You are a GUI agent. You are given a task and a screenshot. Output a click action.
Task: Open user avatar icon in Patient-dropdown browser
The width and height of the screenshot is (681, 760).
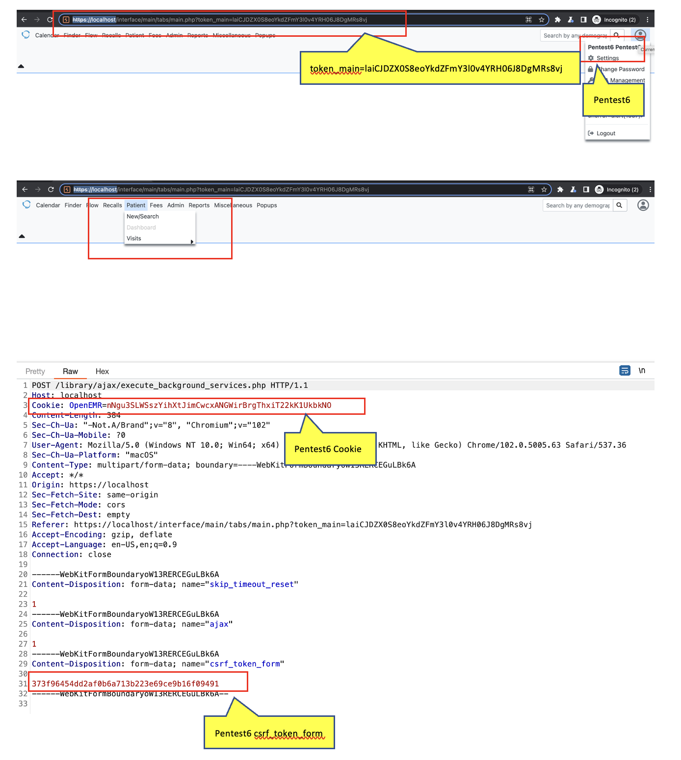pyautogui.click(x=643, y=205)
